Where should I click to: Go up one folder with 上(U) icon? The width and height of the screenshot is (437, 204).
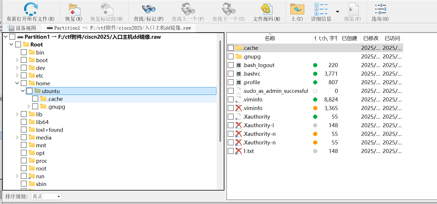(297, 9)
